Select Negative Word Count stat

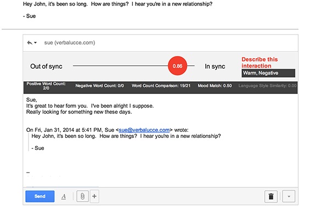pyautogui.click(x=99, y=86)
